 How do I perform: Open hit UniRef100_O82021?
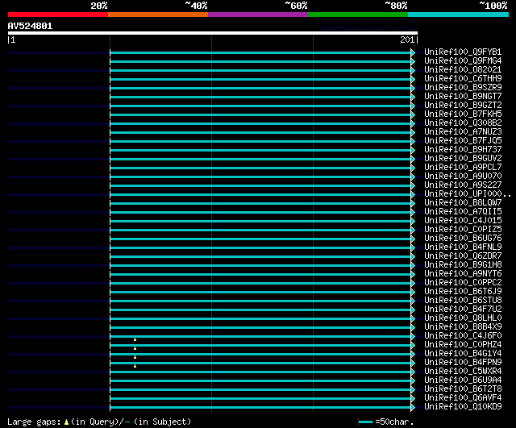(x=463, y=69)
